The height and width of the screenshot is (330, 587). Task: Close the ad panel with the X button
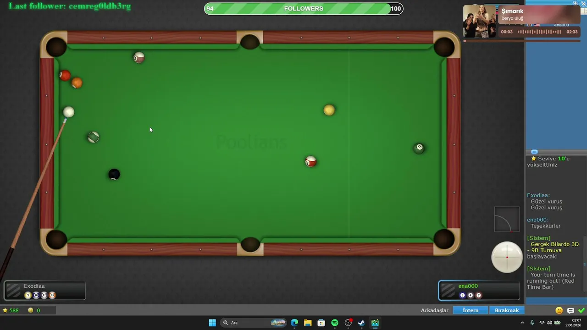pyautogui.click(x=583, y=4)
